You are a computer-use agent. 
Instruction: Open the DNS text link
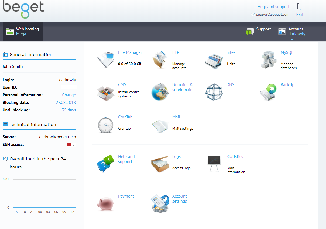click(x=231, y=85)
